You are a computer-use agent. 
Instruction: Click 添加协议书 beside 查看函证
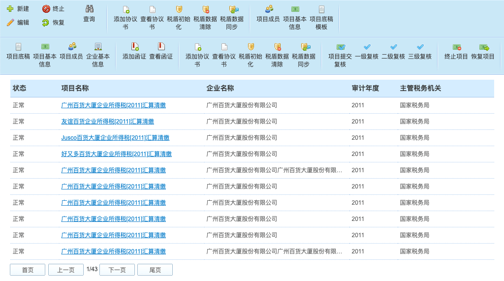click(x=197, y=55)
